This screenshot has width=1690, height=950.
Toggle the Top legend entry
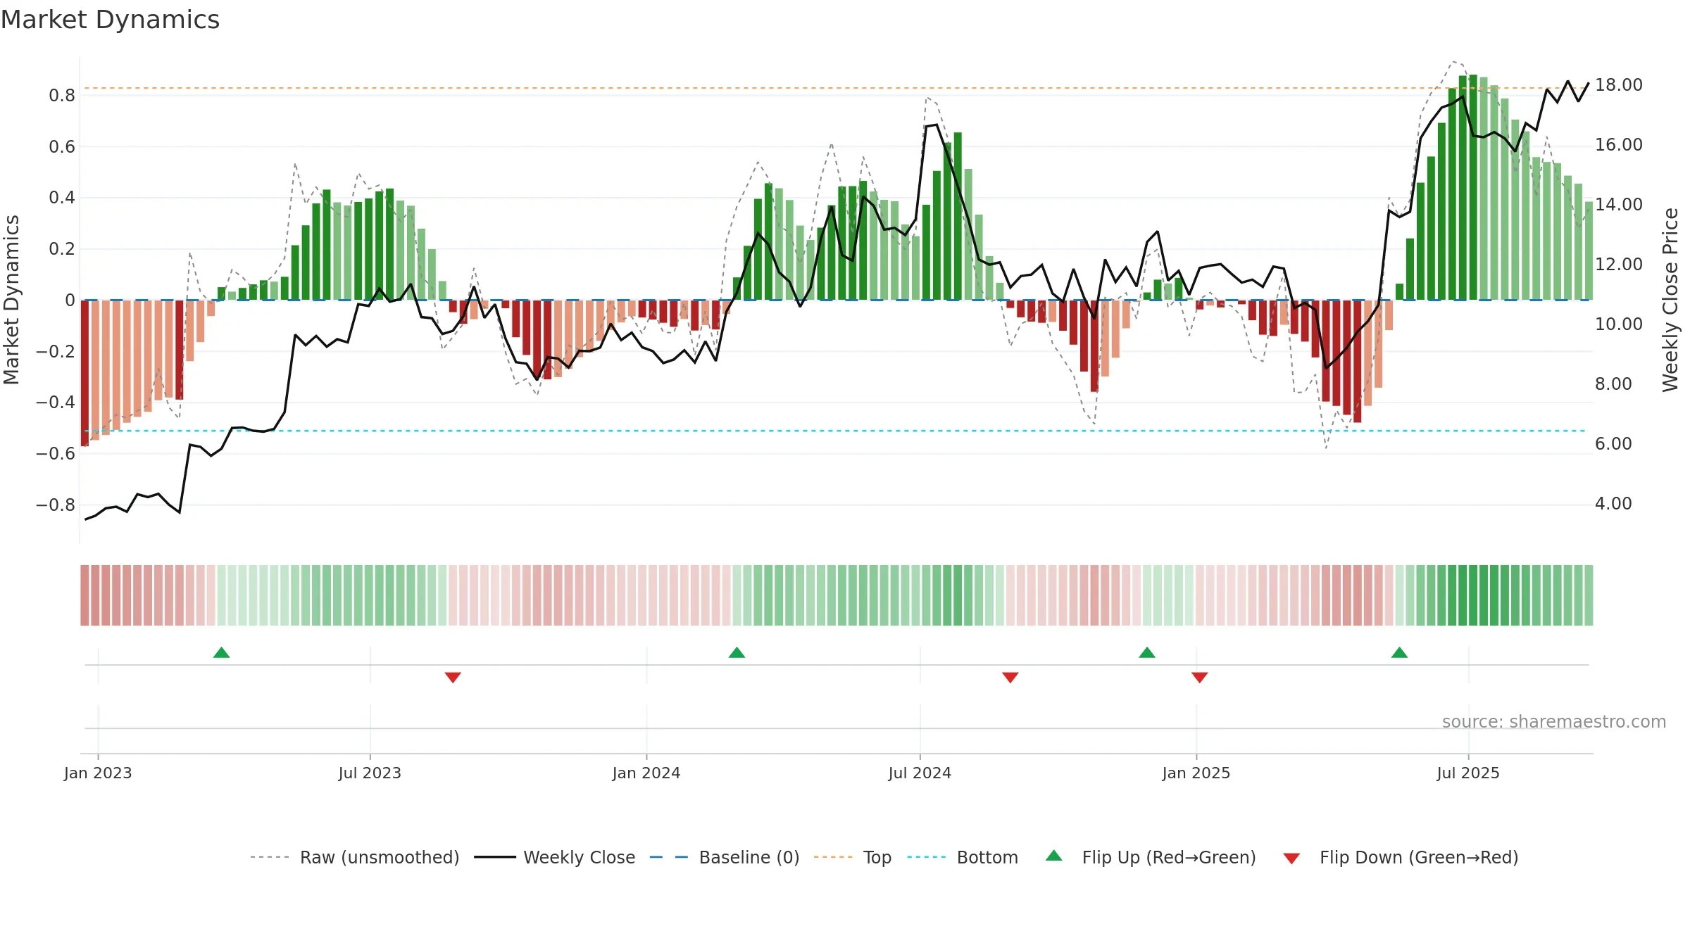[x=853, y=857]
